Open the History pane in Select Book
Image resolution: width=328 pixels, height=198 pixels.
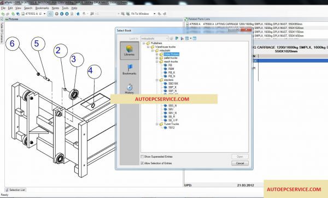[x=129, y=89]
